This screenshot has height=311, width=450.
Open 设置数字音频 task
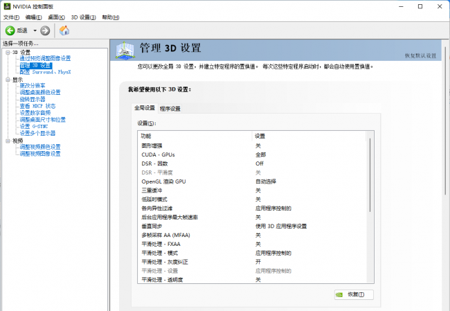(35, 113)
